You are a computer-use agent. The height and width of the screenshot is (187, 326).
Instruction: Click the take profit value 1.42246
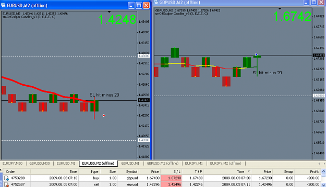click(196, 184)
